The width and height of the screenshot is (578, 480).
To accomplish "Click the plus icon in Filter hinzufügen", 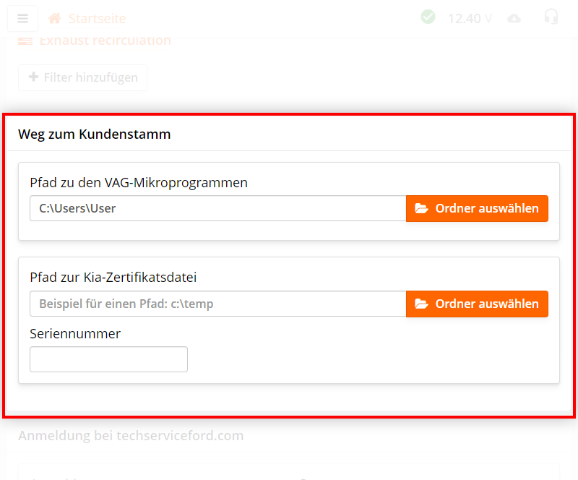I will click(34, 77).
